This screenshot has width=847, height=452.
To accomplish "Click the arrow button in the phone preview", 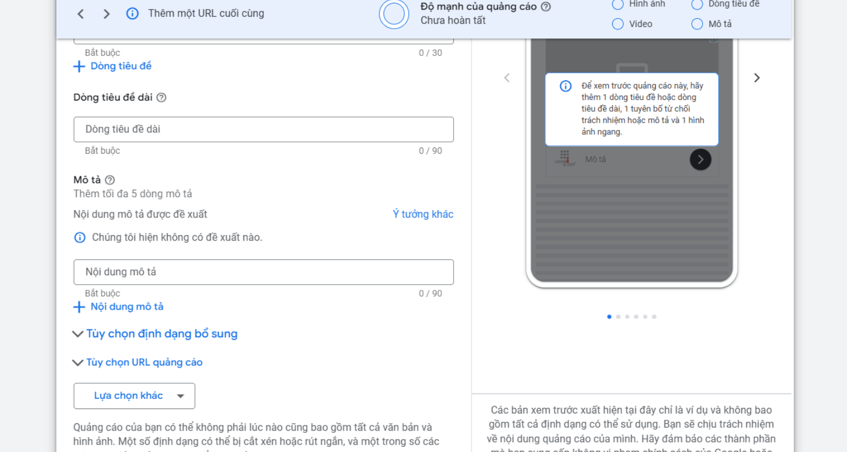I will 700,159.
